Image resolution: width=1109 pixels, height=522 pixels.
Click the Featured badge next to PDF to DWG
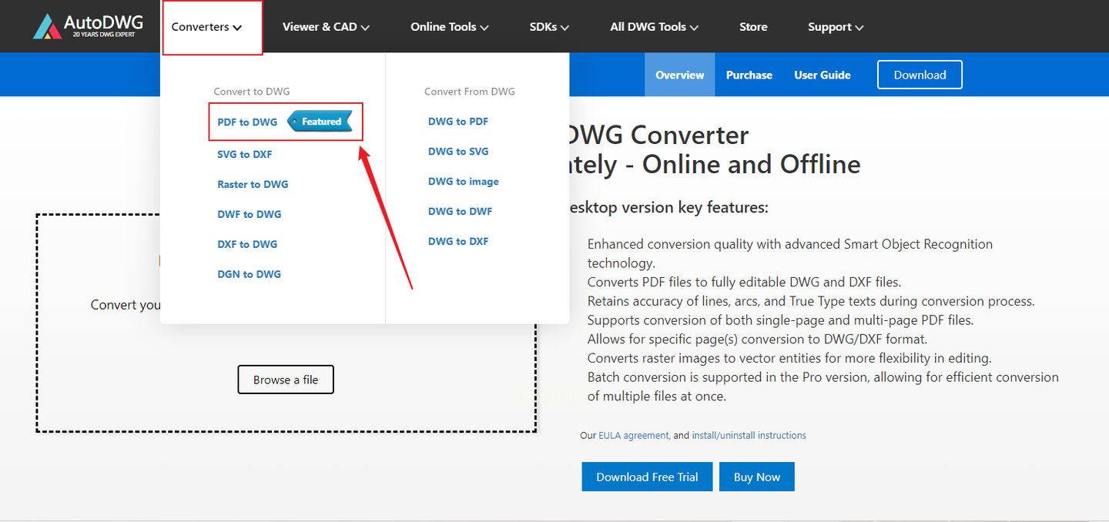pos(320,122)
